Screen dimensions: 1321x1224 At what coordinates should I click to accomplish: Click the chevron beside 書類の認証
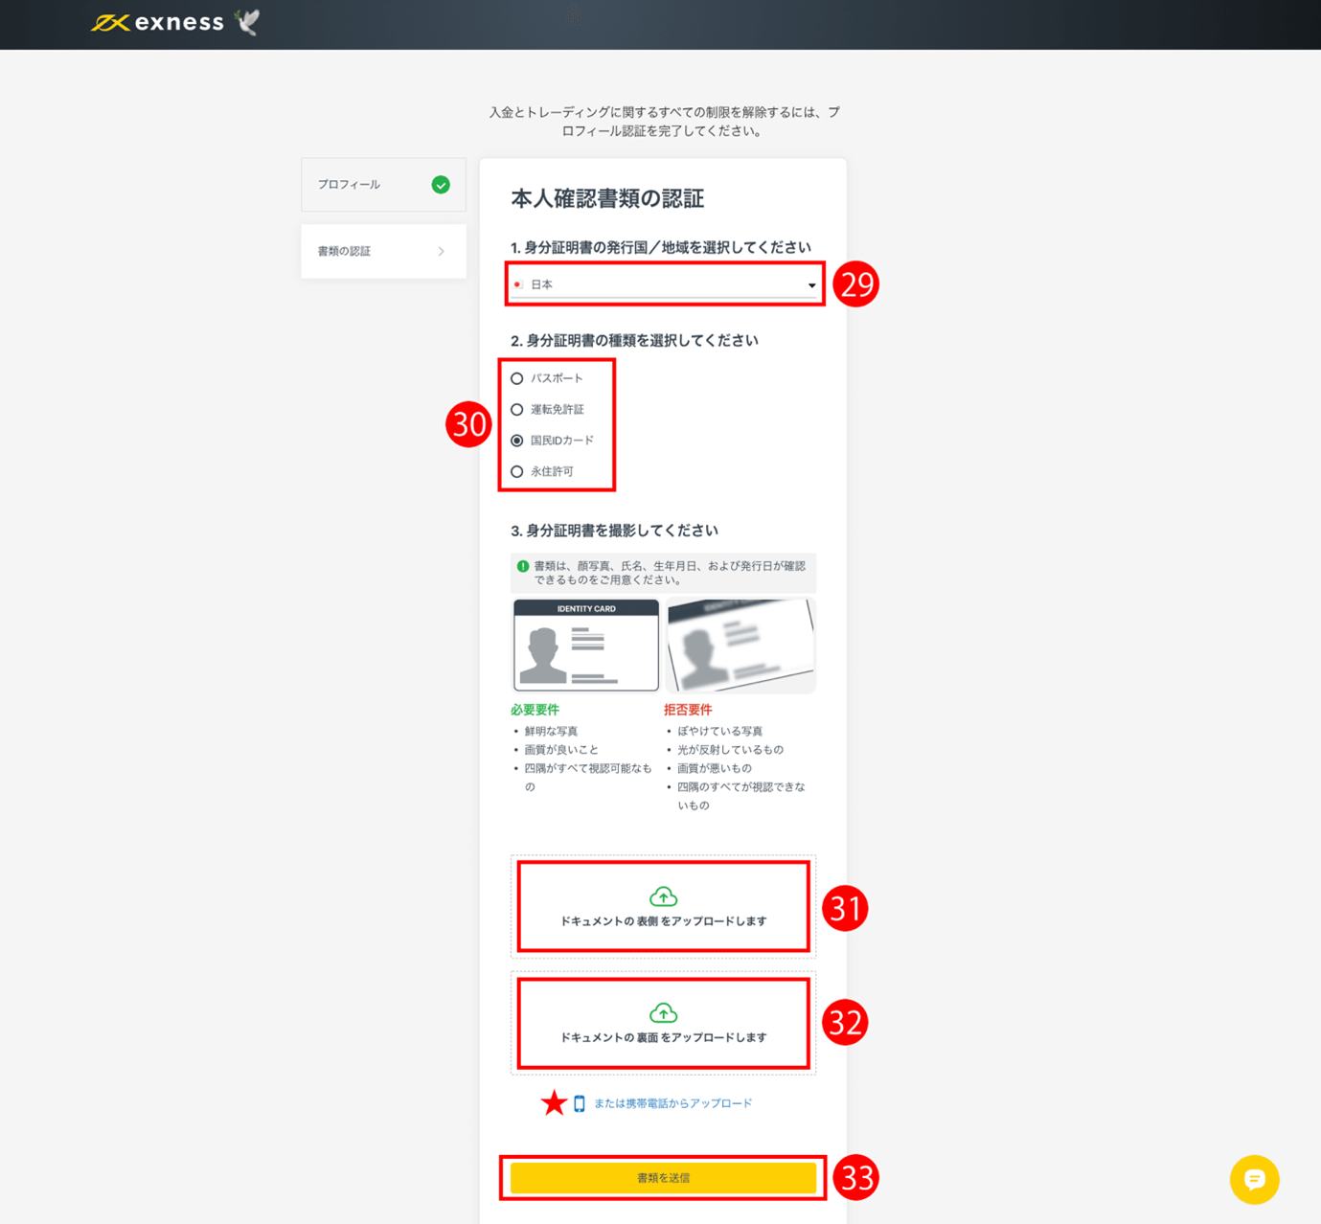tap(441, 252)
